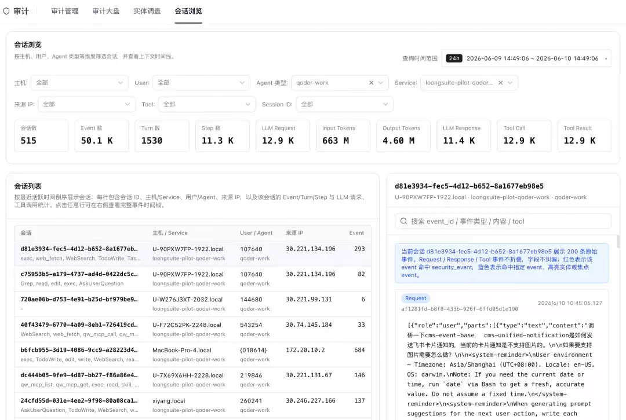Select session row b6fcb955-3d19-4086
The image size is (626, 420).
[x=193, y=354]
